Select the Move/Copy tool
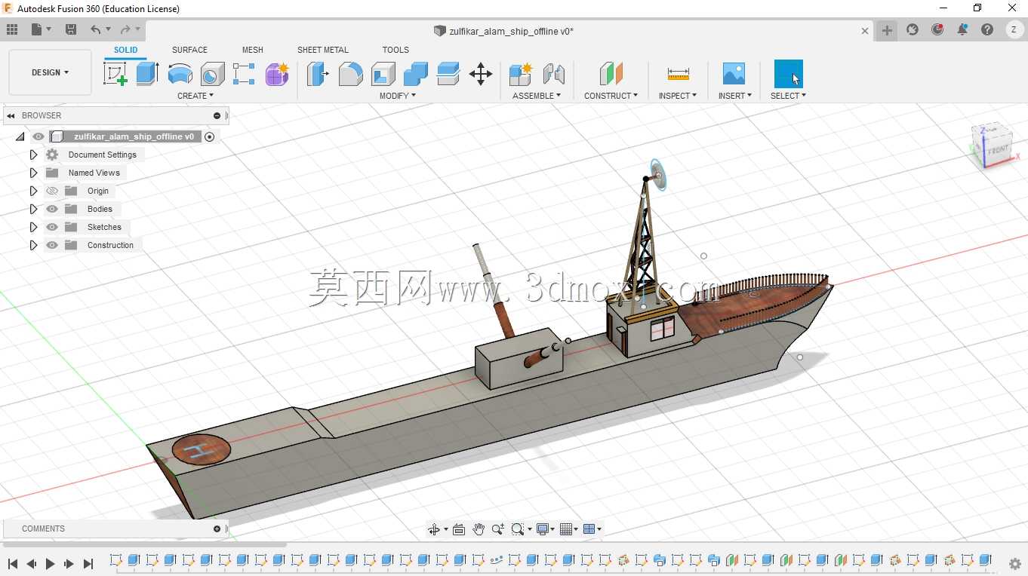 point(481,74)
